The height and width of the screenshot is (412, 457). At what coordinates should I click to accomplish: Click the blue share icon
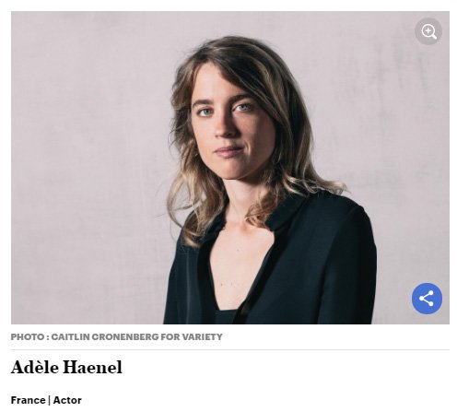[x=427, y=299]
